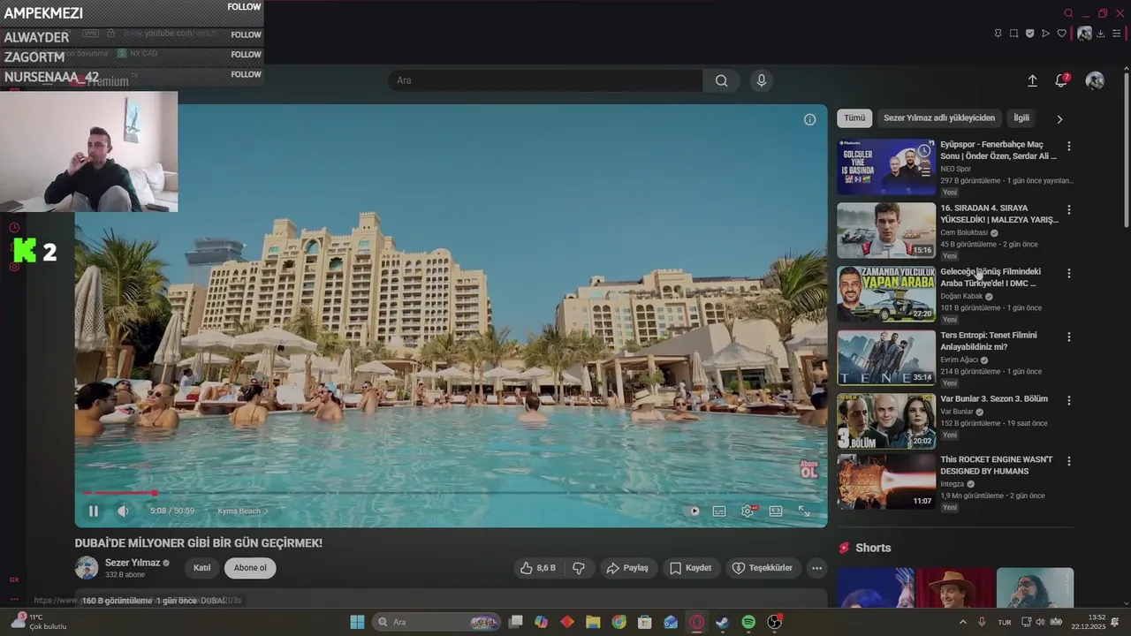Image resolution: width=1131 pixels, height=636 pixels.
Task: Mute the video volume
Action: (x=124, y=511)
